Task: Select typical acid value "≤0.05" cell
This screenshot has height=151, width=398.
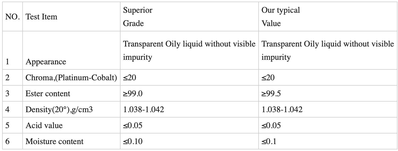Action: 271,125
